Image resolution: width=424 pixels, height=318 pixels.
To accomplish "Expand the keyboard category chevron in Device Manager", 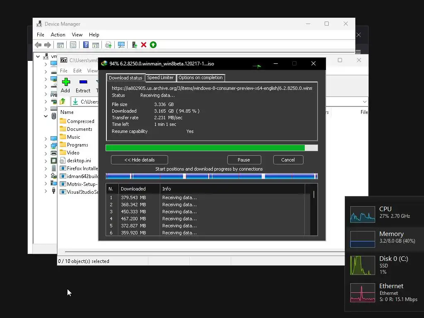I will click(x=46, y=109).
